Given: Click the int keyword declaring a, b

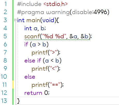Looking at the screenshot, I should [x=28, y=28].
